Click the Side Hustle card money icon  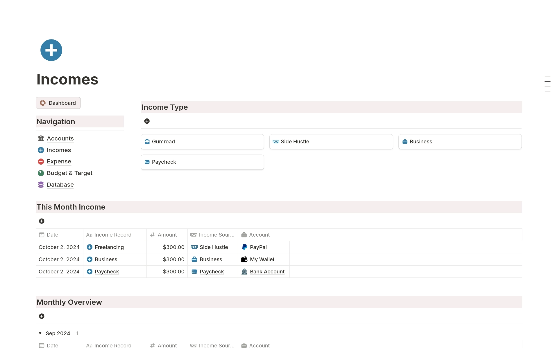pyautogui.click(x=276, y=142)
